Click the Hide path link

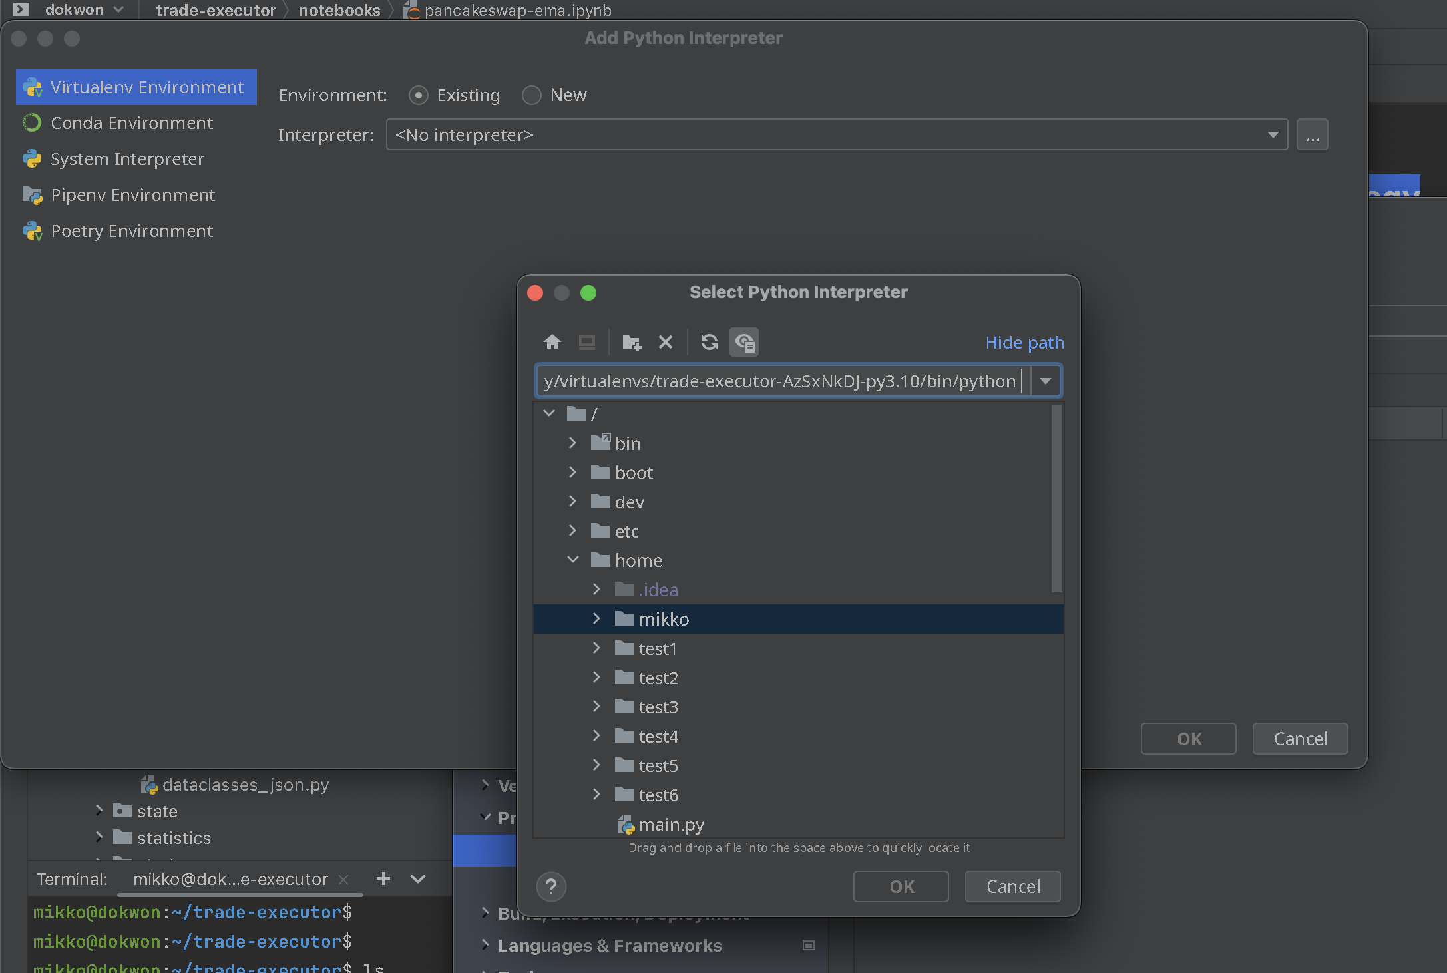click(1024, 343)
